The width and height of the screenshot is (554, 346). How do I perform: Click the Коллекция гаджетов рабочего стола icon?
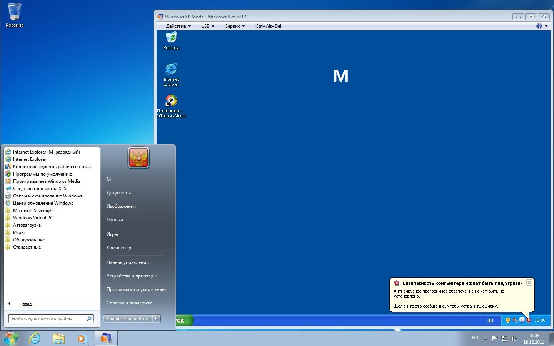(x=8, y=167)
